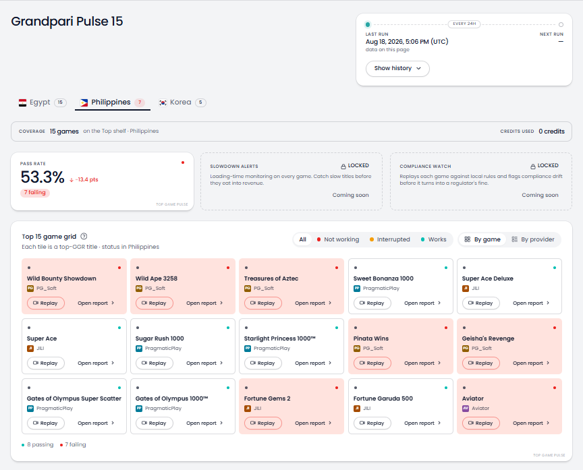Switch to the Korea tab
The image size is (583, 470).
click(182, 102)
